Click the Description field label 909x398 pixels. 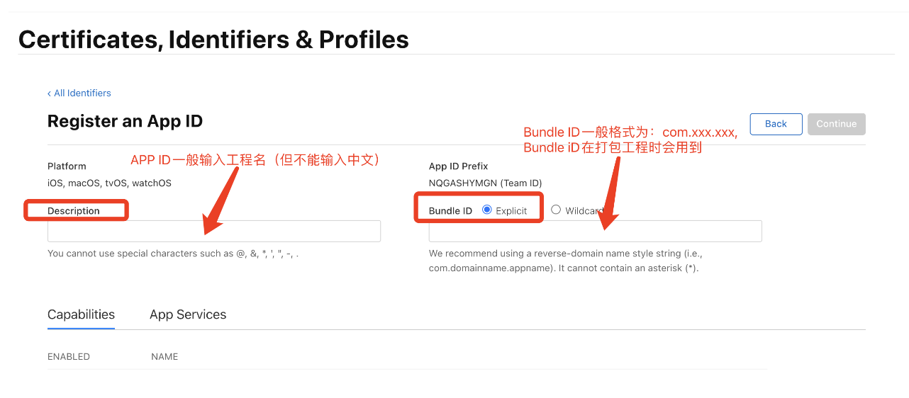tap(74, 211)
